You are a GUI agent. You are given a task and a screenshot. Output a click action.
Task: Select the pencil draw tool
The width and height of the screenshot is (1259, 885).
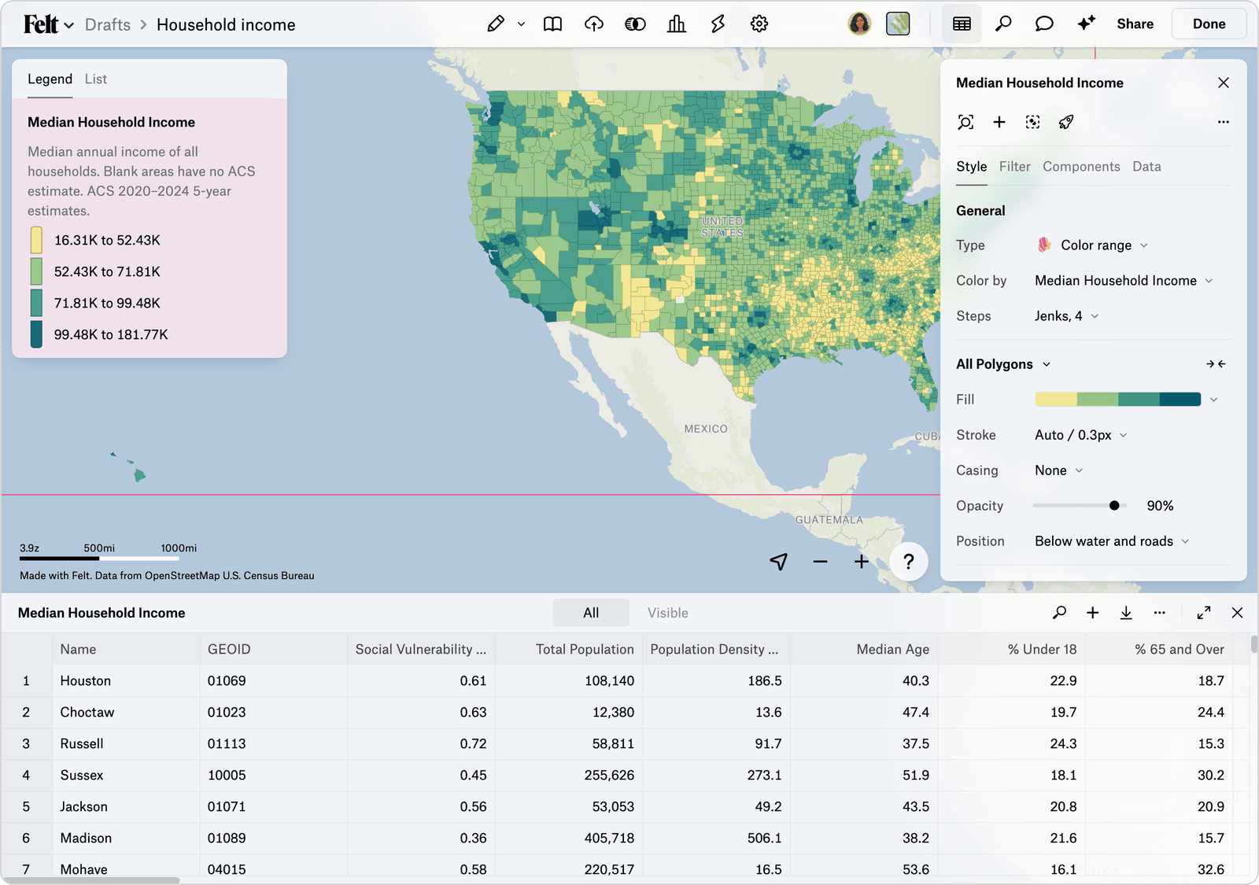point(496,24)
